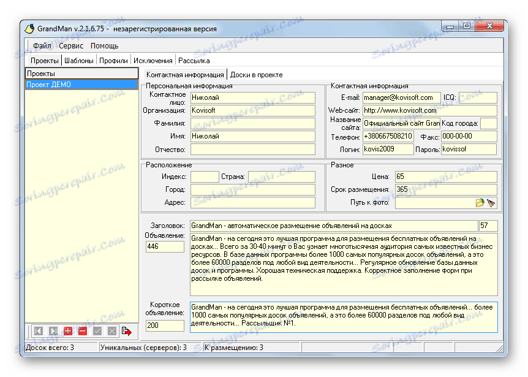The image size is (528, 377).
Task: Switch to the Шаблоны tab
Action: [79, 61]
